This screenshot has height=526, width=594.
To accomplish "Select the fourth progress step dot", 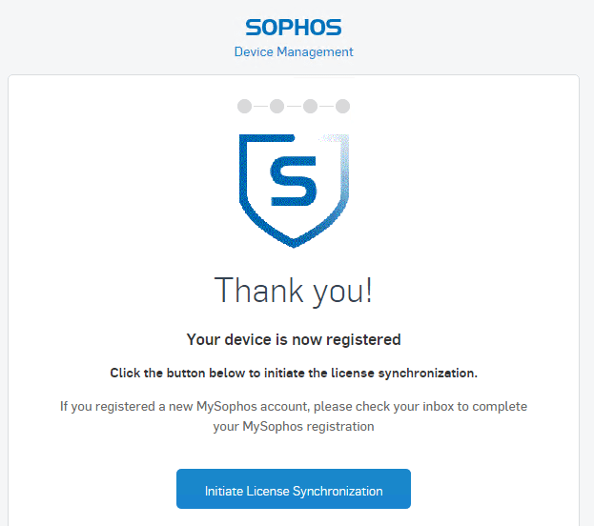I will point(343,106).
